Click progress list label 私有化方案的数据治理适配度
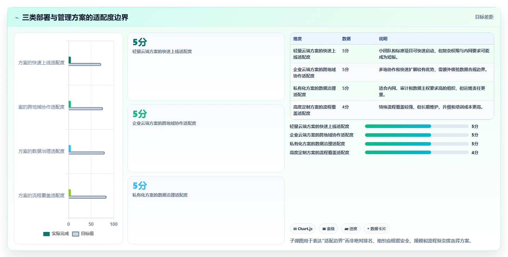The height and width of the screenshot is (257, 508). click(x=317, y=144)
